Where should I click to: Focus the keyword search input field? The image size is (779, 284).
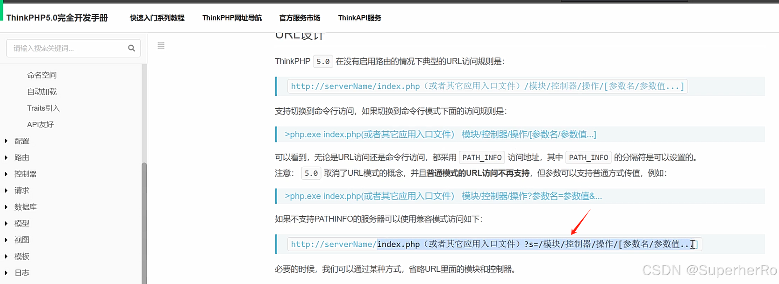(73, 48)
